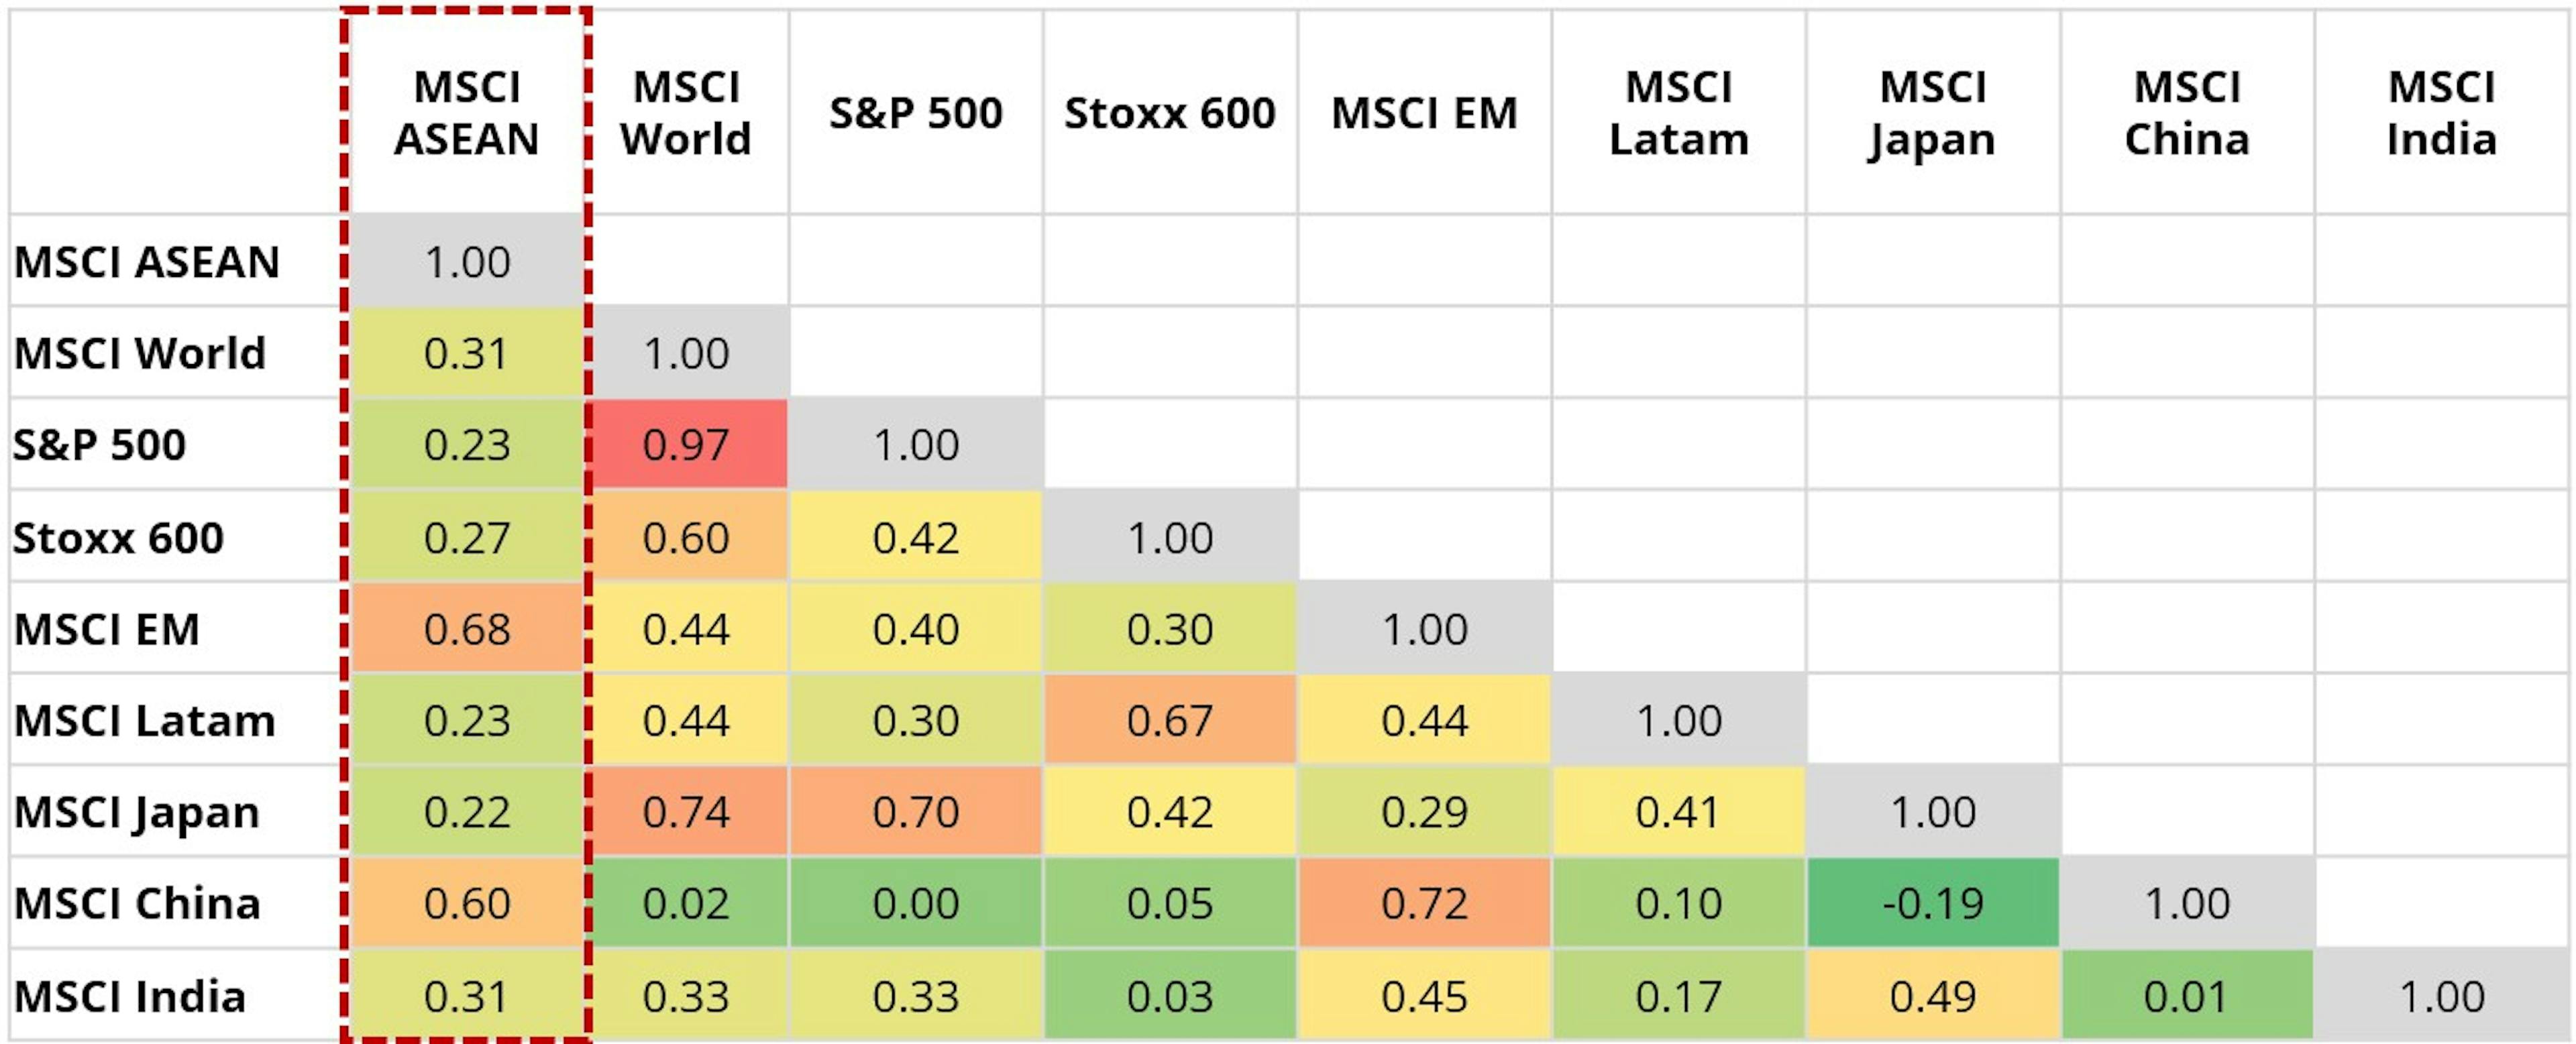
Task: Click the 0.60 MSCI China–ASEAN cell
Action: [x=466, y=904]
